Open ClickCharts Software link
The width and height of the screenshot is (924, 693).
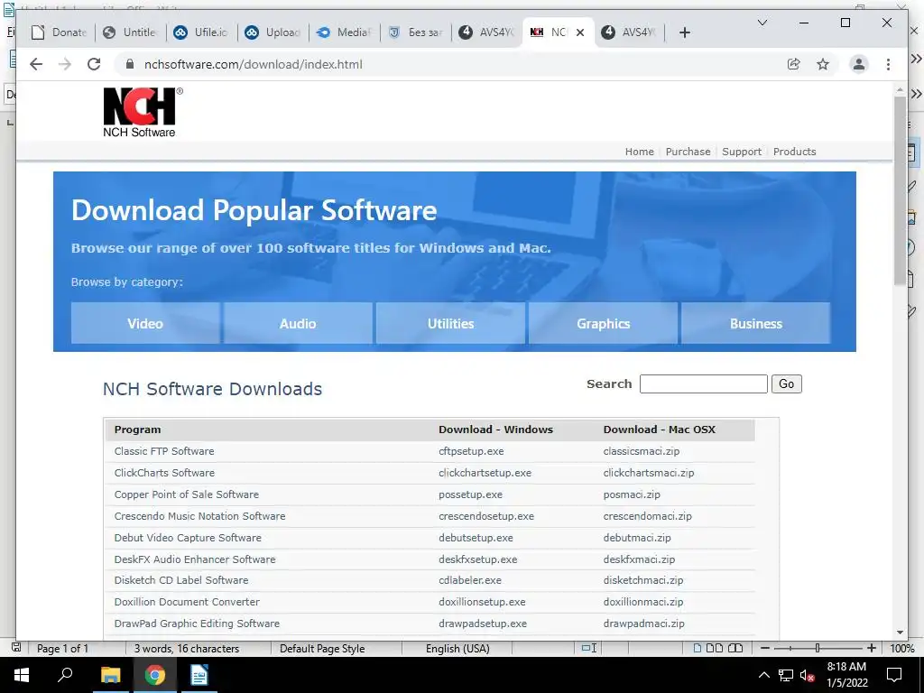[164, 473]
